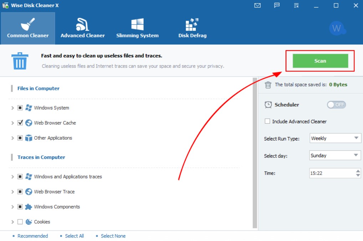Select the Web Browser Cache row label
363x241 pixels.
click(x=55, y=123)
